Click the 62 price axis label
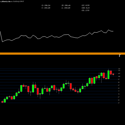Image resolution: width=125 pixels, height=125 pixels. 119,100
